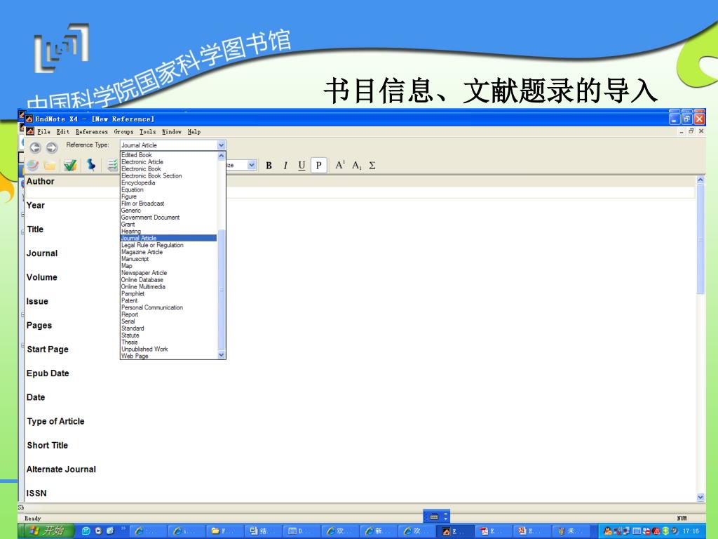Click the blue pushpin toolbar icon

(x=91, y=165)
